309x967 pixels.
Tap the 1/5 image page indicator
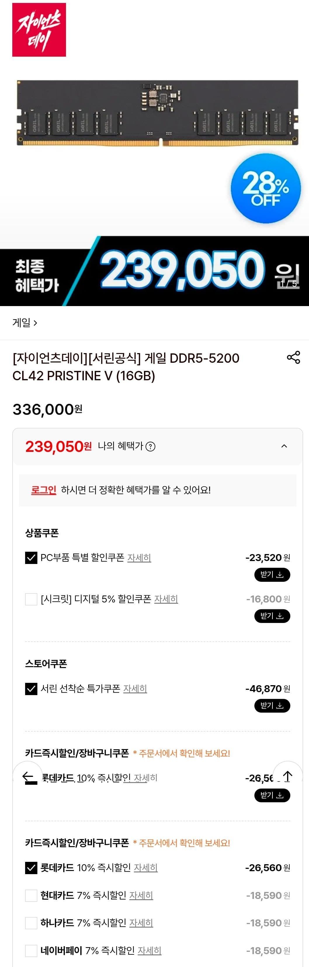pos(288,284)
